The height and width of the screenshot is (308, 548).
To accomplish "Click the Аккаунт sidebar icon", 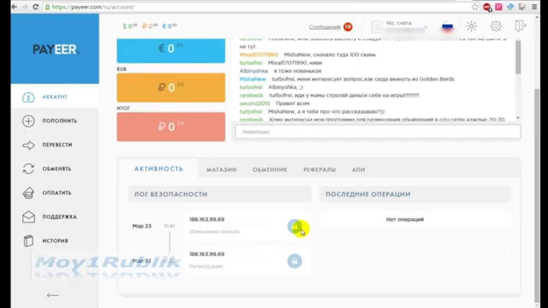I will pyautogui.click(x=28, y=97).
